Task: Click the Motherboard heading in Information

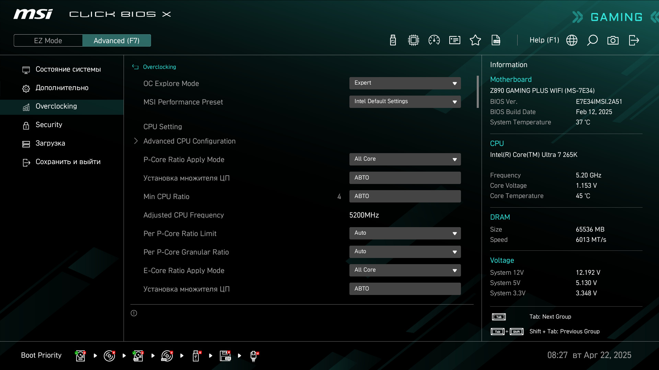Action: 511,79
